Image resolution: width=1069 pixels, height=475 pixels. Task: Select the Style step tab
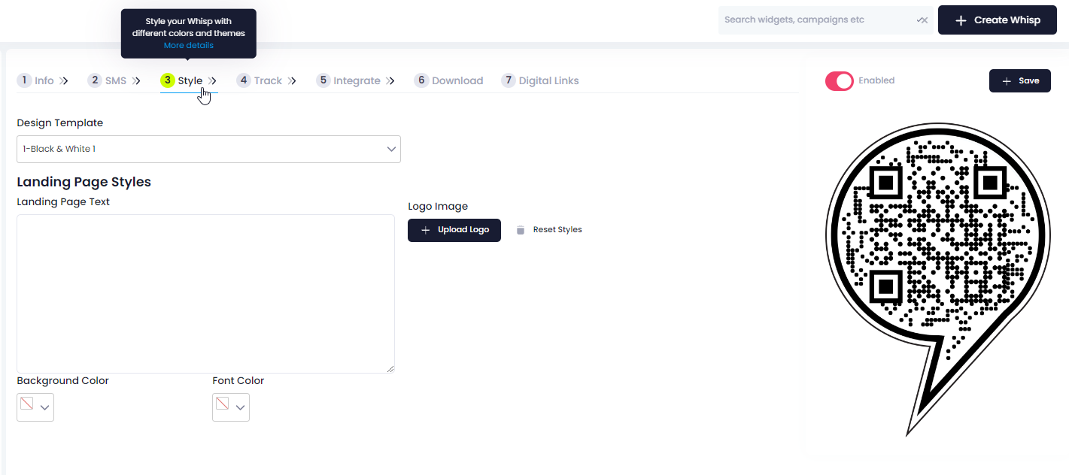tap(190, 80)
